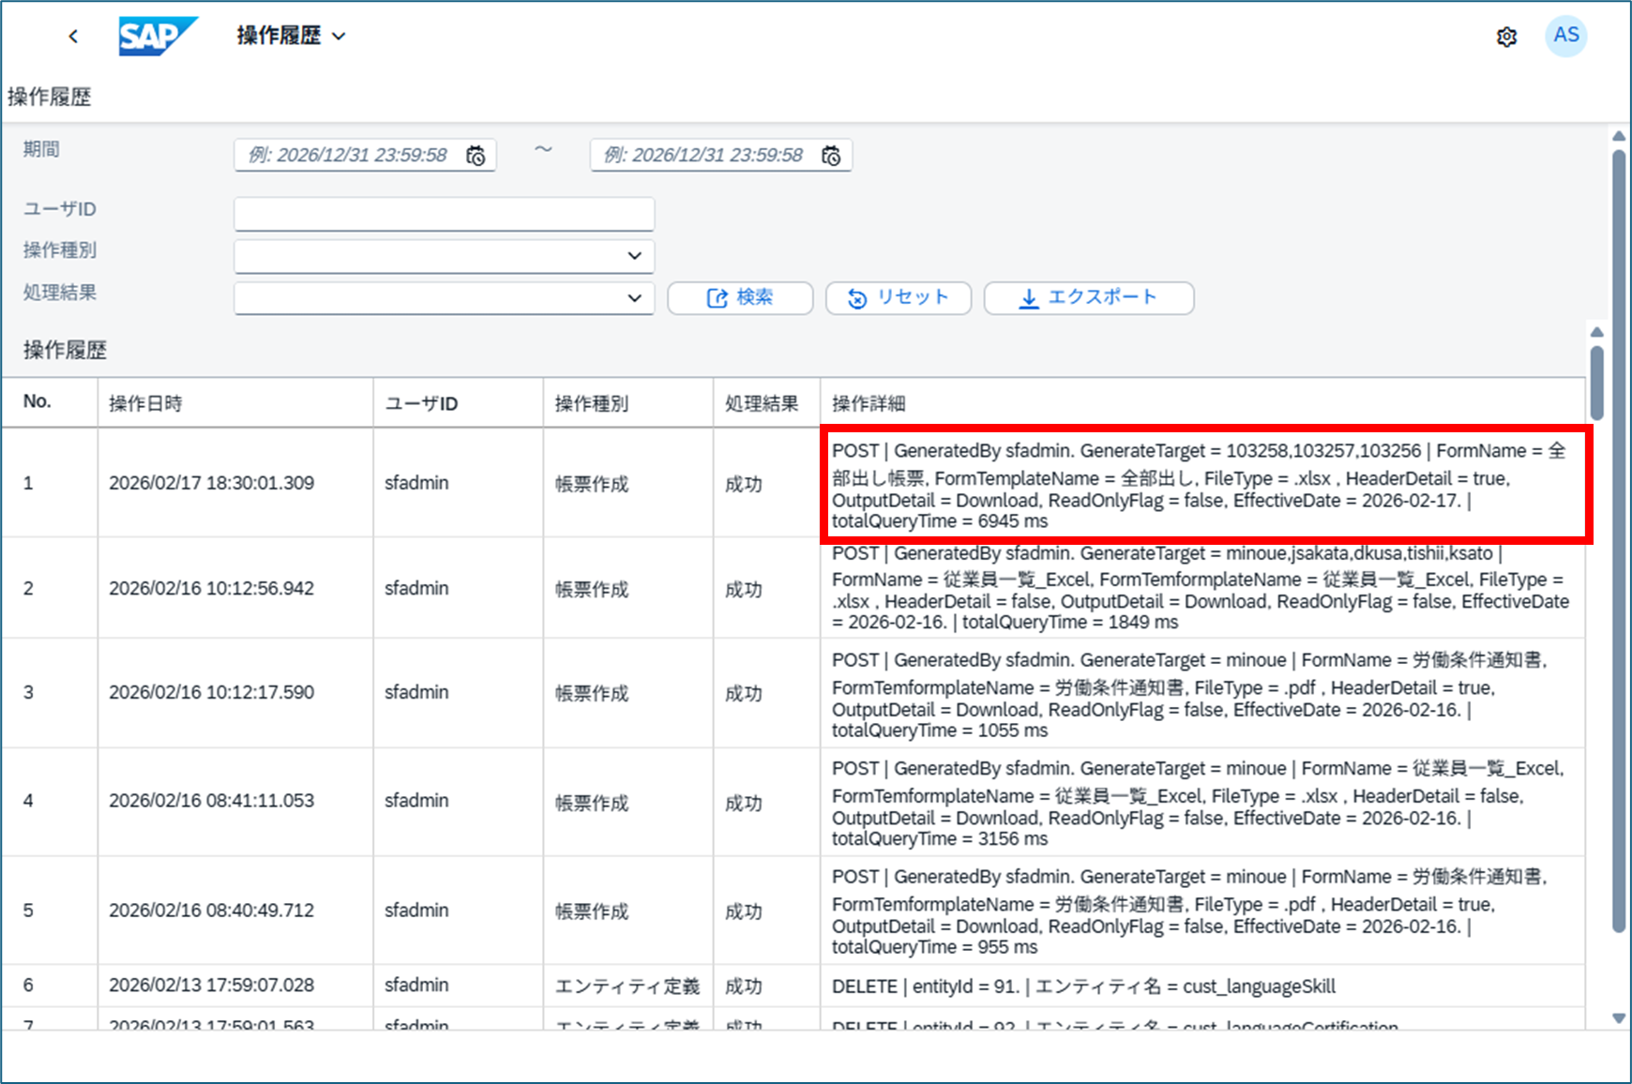Click the end date input field
Image resolution: width=1632 pixels, height=1084 pixels.
tap(703, 156)
